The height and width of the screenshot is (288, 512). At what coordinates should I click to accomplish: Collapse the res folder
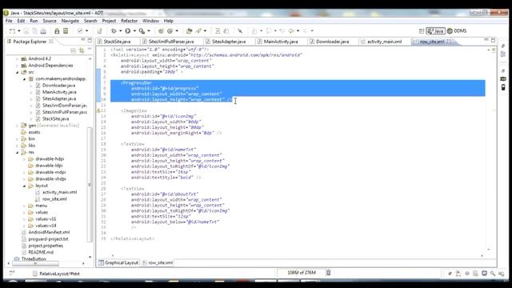18,152
